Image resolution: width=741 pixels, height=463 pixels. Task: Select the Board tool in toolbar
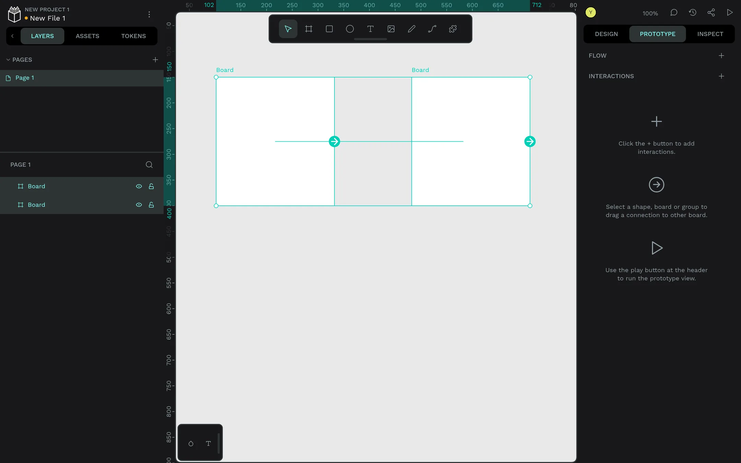click(308, 29)
